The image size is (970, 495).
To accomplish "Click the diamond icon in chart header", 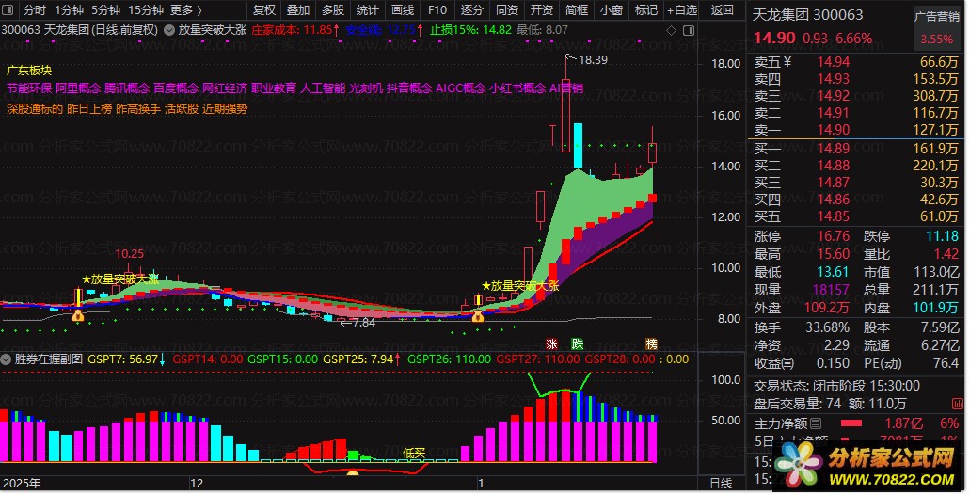I will [x=671, y=30].
